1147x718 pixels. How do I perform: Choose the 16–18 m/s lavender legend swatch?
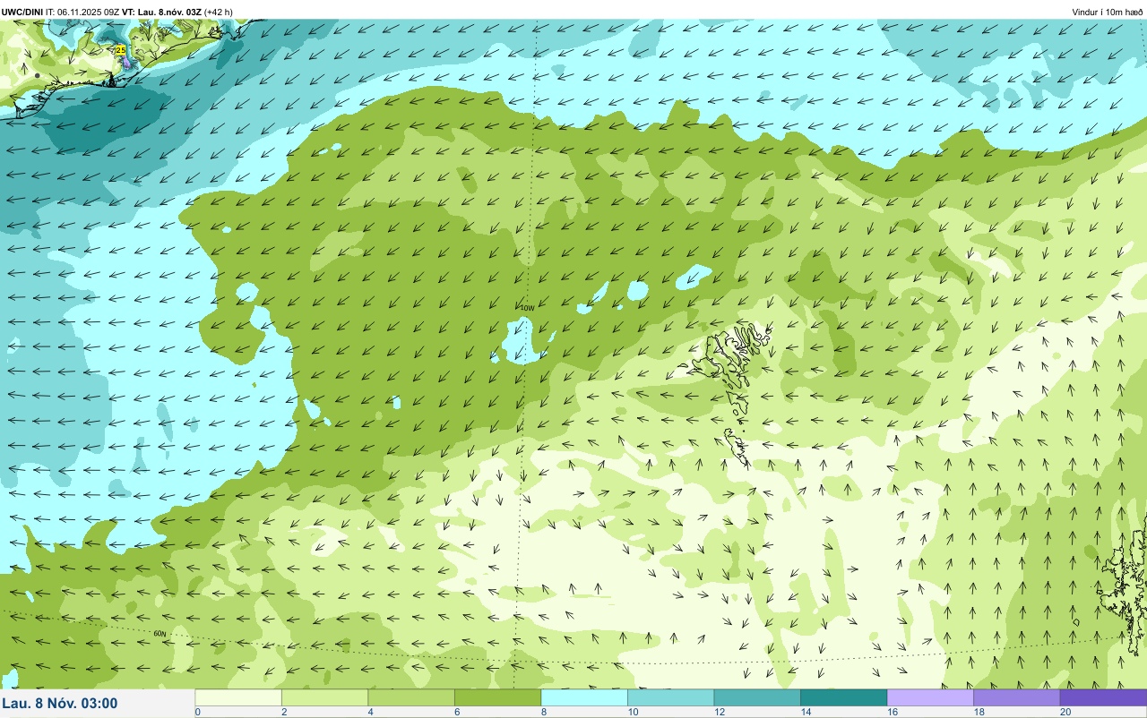point(930,697)
